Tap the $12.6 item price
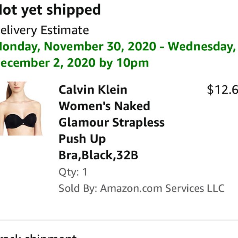Screen dimensions: 238x238 click(x=223, y=90)
